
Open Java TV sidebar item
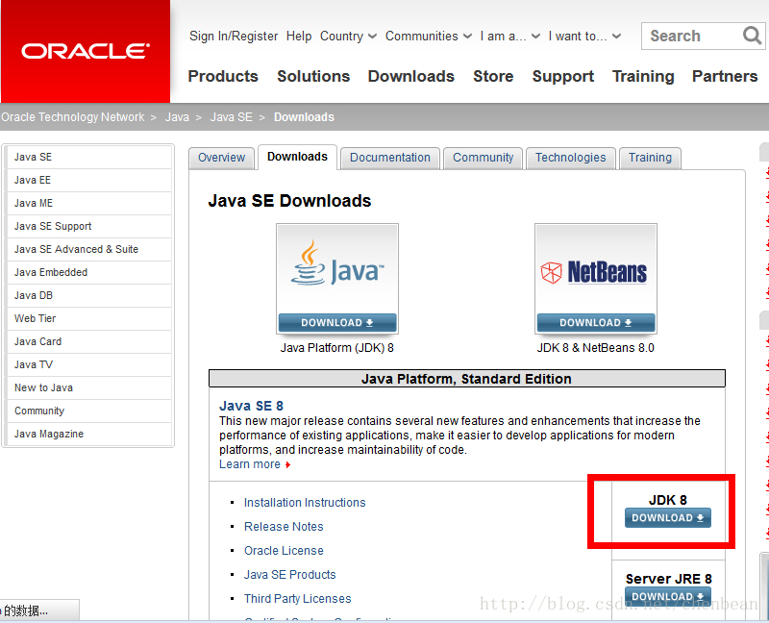tap(89, 364)
